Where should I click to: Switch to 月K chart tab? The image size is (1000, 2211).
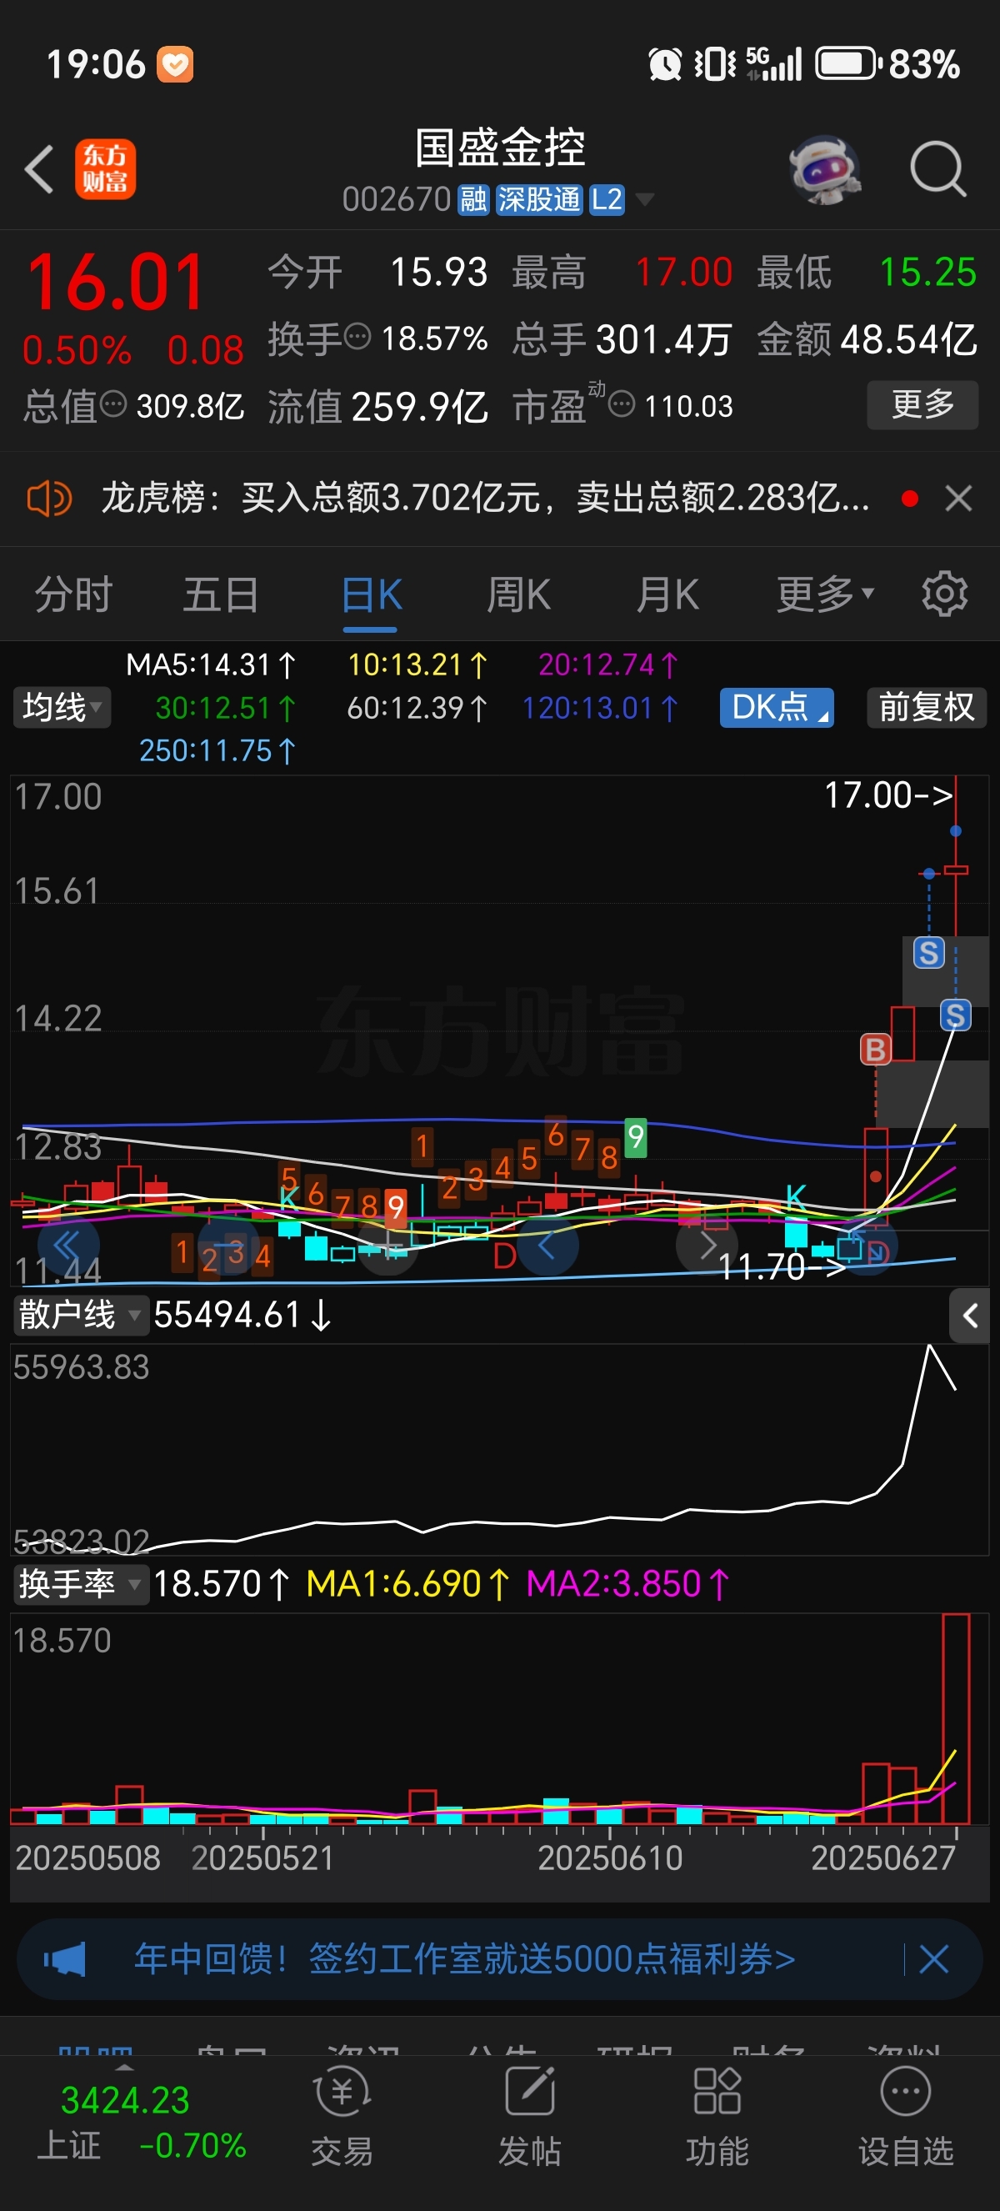[667, 594]
